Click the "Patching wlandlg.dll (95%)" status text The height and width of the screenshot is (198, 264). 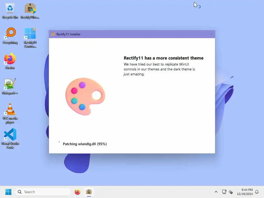point(85,144)
